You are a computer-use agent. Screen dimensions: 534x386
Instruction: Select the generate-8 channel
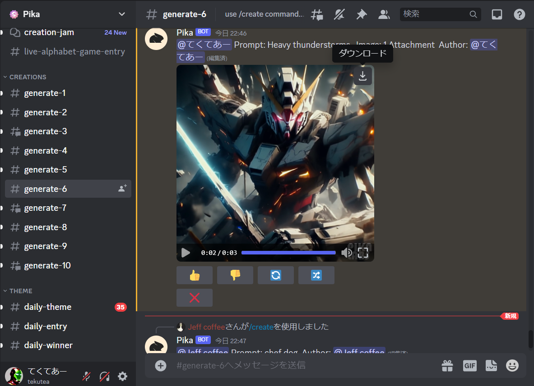(x=68, y=227)
